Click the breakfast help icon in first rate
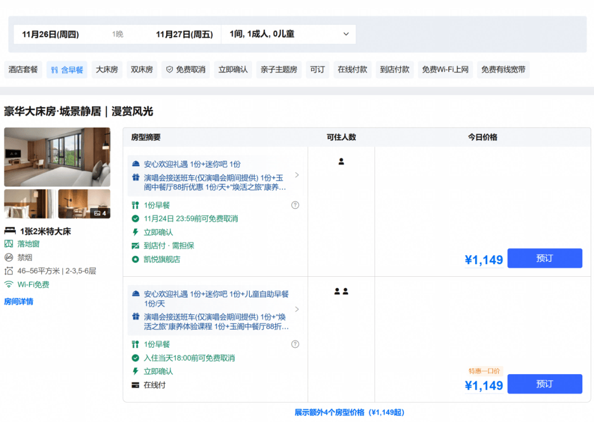 pos(295,205)
